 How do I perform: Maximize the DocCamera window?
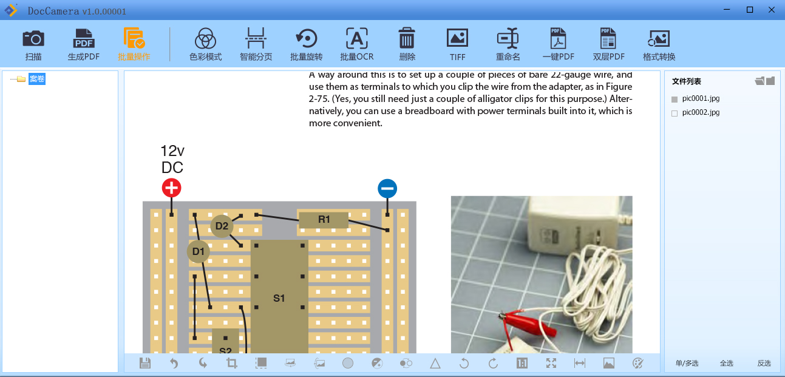click(750, 9)
